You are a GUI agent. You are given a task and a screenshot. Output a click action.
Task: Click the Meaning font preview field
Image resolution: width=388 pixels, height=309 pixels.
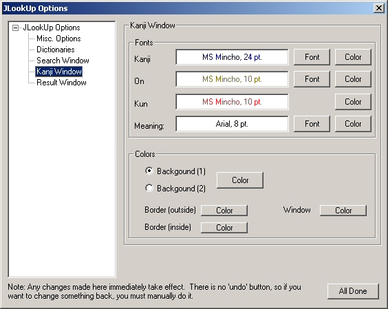(x=232, y=124)
